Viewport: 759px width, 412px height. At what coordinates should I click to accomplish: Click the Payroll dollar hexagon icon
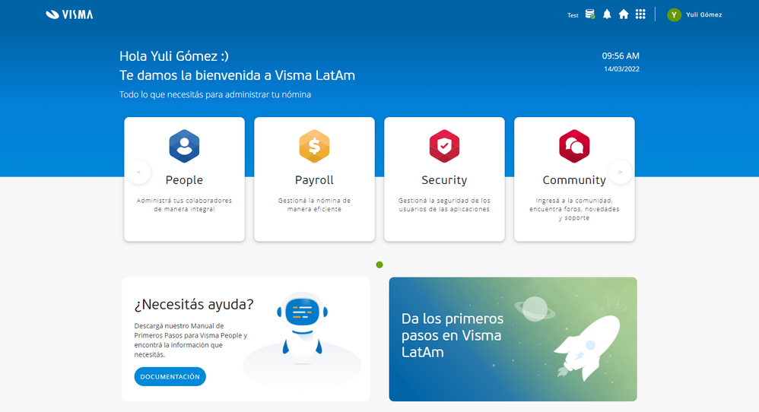(x=314, y=146)
